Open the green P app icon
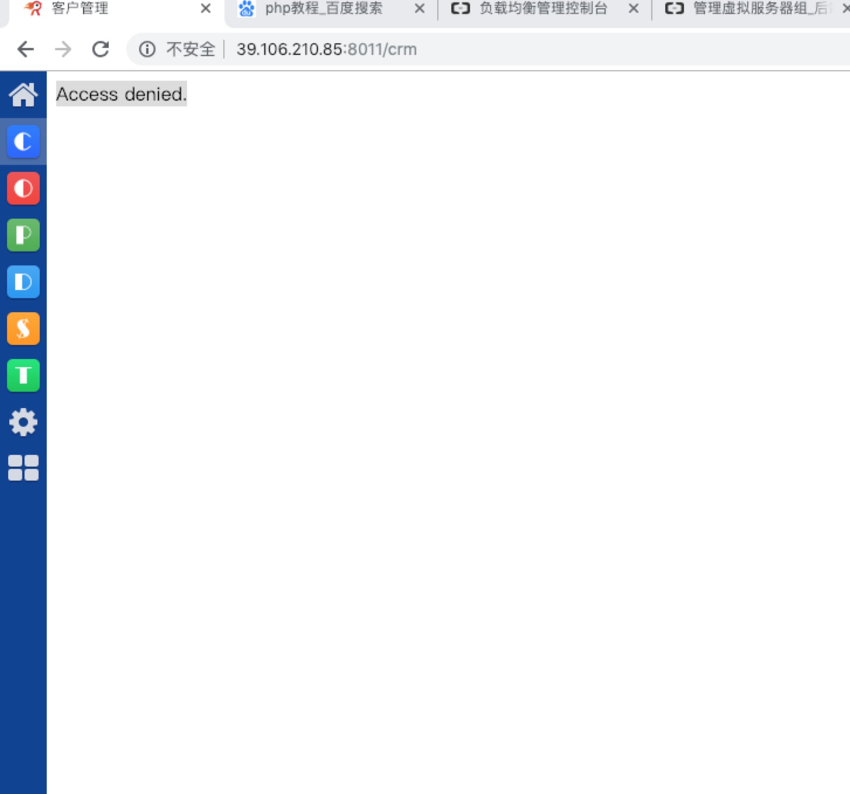This screenshot has width=850, height=794. coord(23,235)
